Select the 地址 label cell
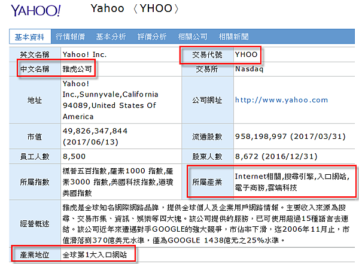The height and width of the screenshot is (264, 359). (x=35, y=100)
